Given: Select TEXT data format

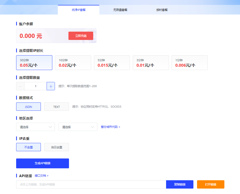Looking at the screenshot, I should [56, 107].
